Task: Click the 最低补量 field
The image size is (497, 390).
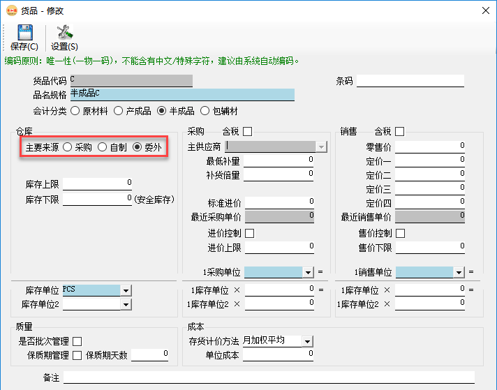Action: coord(279,161)
